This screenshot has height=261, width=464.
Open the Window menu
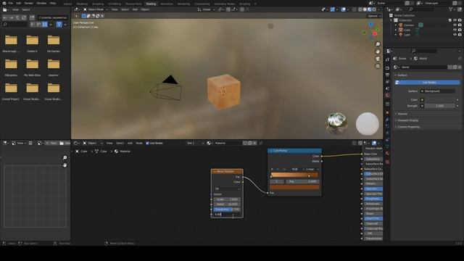(41, 3)
